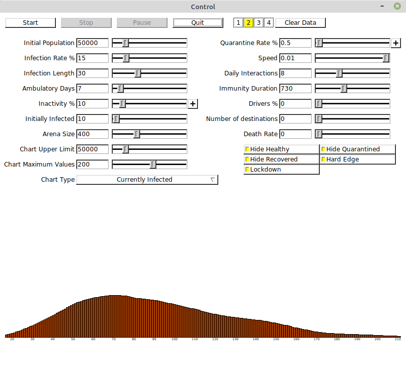
Task: Toggle Hide Quarantined checkbox
Action: pos(358,149)
